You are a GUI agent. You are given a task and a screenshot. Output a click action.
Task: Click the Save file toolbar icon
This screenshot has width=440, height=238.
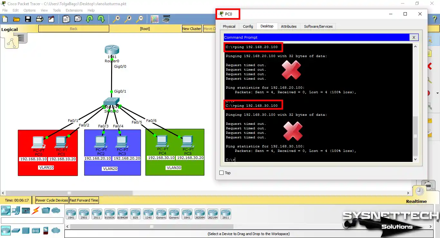[28, 19]
